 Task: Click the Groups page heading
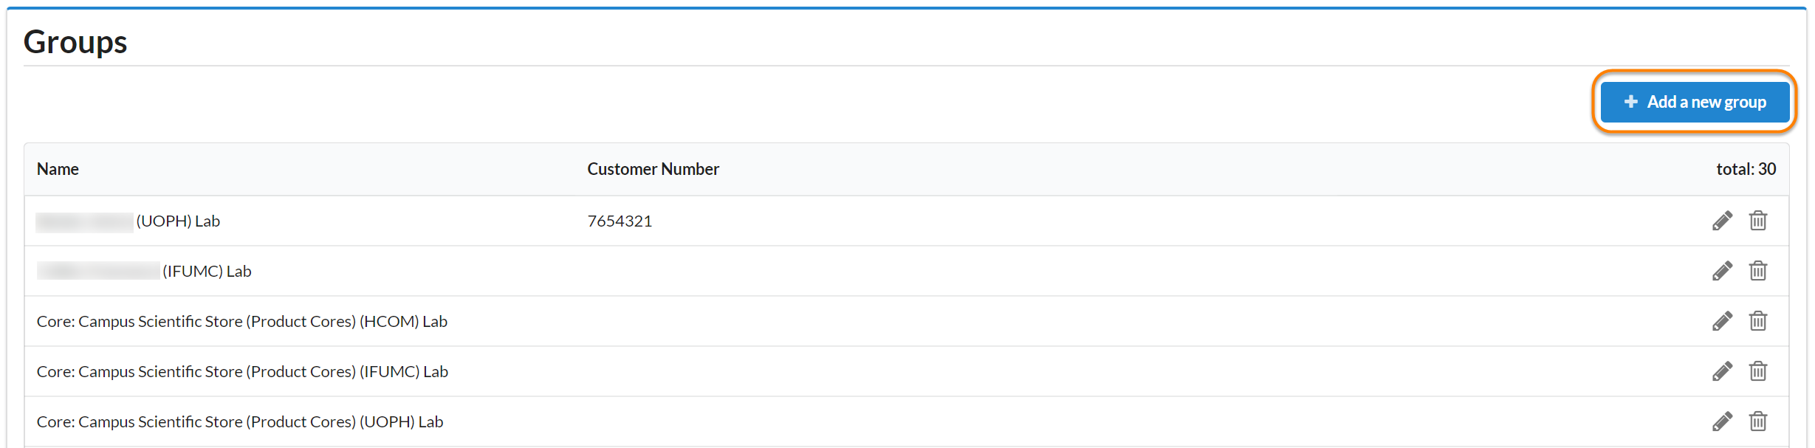tap(75, 42)
